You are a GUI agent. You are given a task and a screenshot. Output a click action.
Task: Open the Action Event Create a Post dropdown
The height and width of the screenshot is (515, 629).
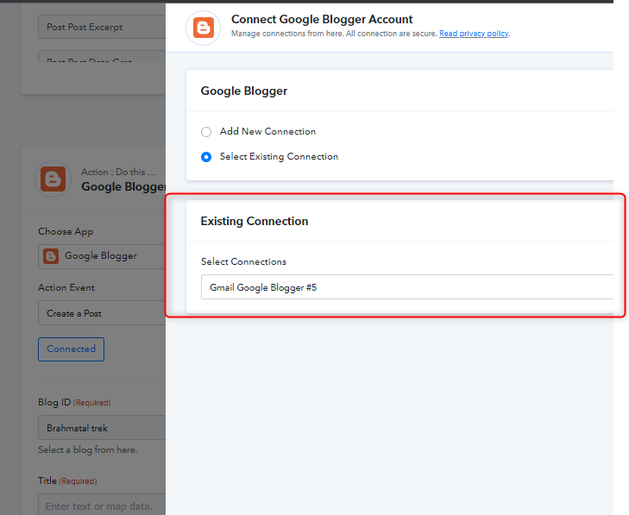tap(102, 313)
